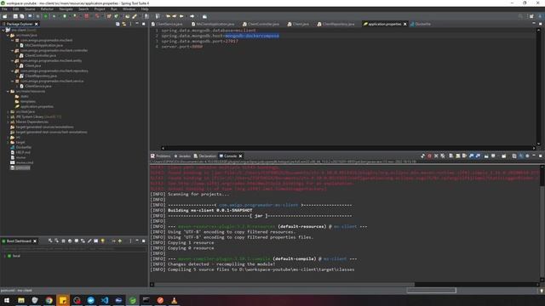Open the Window menu
Viewport: 545px width, 306px height.
point(129,9)
